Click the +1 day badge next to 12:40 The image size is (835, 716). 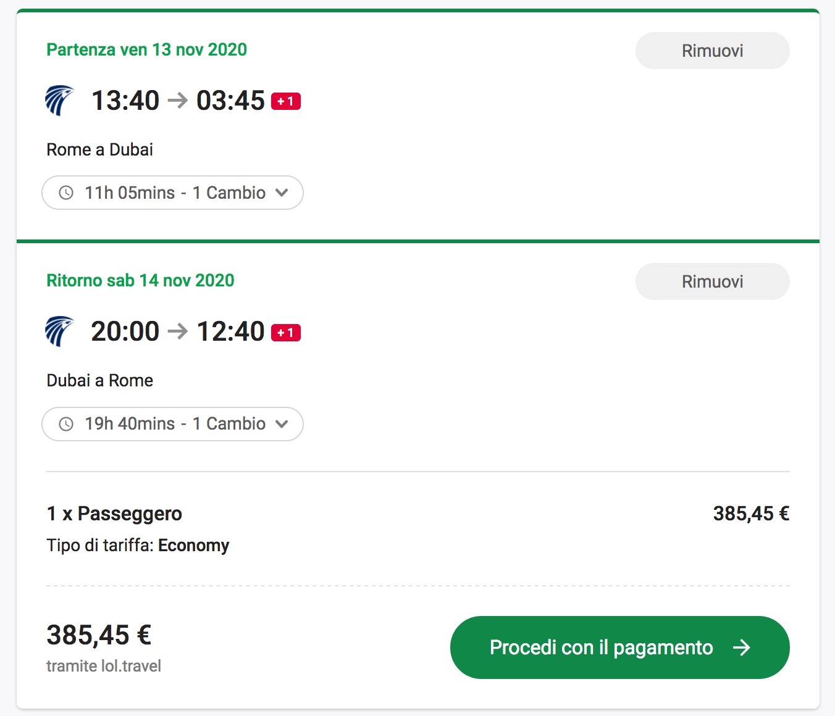(x=286, y=333)
